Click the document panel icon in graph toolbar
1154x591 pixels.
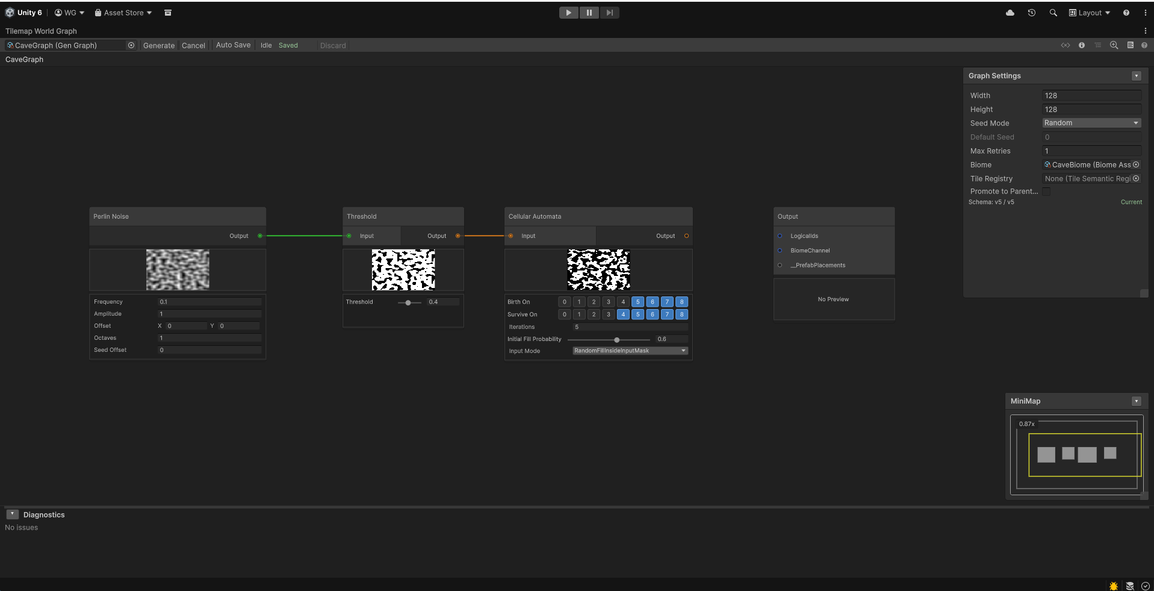click(1131, 45)
